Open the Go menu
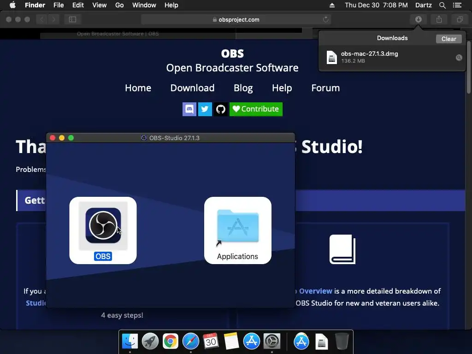The width and height of the screenshot is (472, 354). coord(119,5)
